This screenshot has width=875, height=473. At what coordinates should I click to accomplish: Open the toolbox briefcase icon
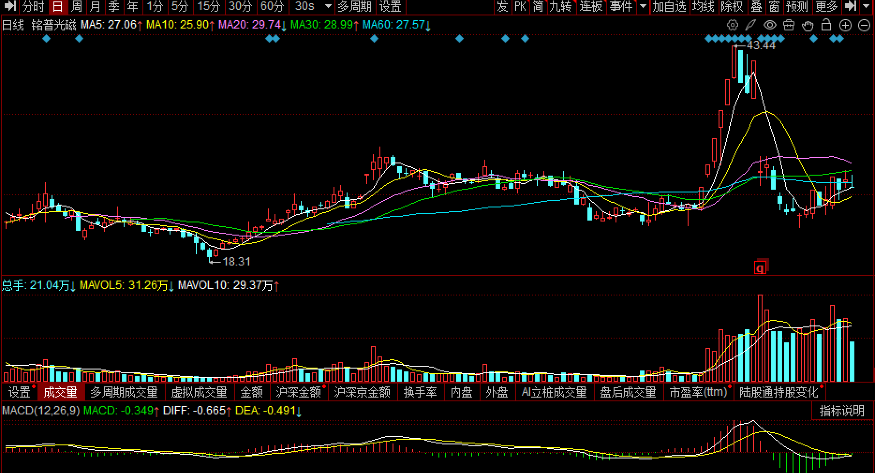pyautogui.click(x=789, y=25)
